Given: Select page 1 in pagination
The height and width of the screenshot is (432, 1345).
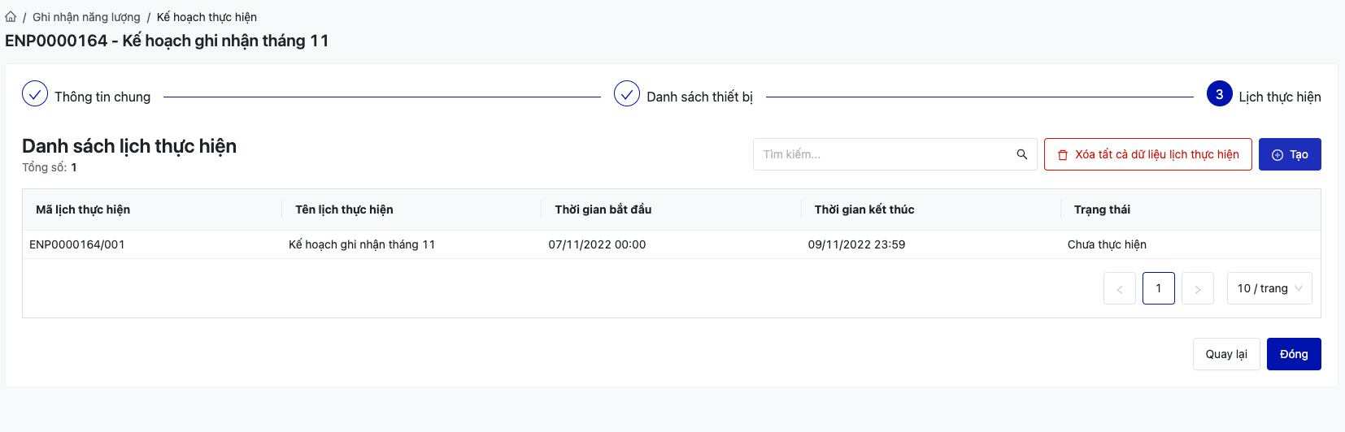Looking at the screenshot, I should (1159, 288).
